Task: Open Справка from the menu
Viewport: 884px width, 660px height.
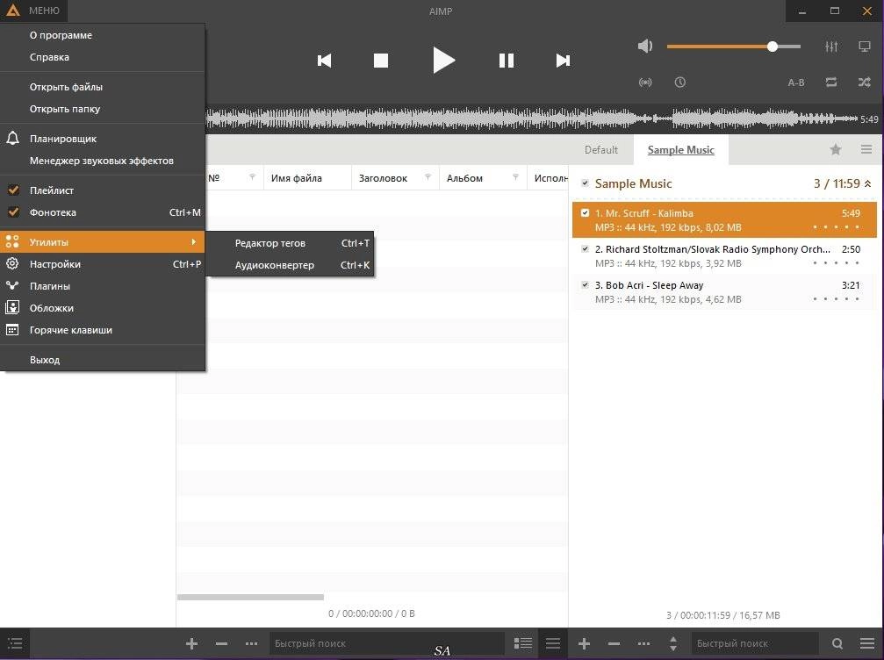Action: (x=102, y=57)
